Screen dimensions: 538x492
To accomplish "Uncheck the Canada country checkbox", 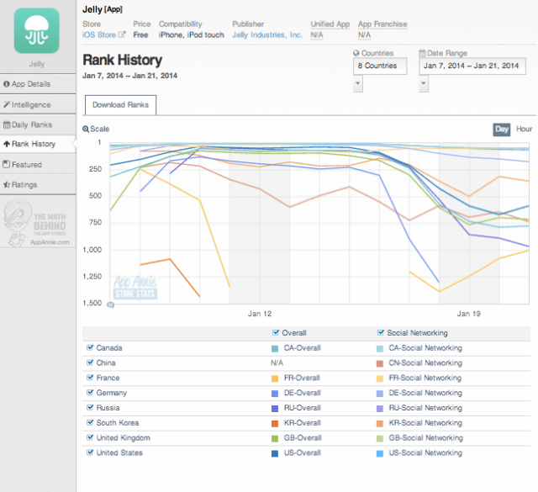I will tap(90, 347).
